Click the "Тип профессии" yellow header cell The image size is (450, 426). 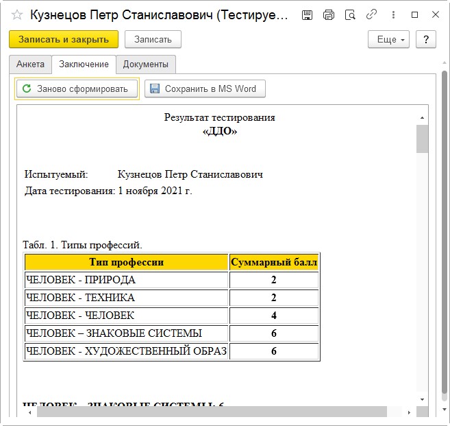126,262
